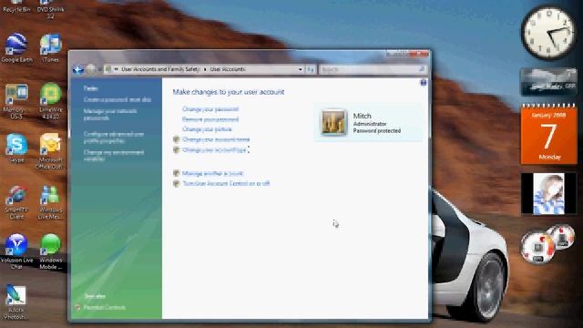This screenshot has height=328, width=583.
Task: Click the Help icon in User Accounts window
Action: click(x=423, y=83)
